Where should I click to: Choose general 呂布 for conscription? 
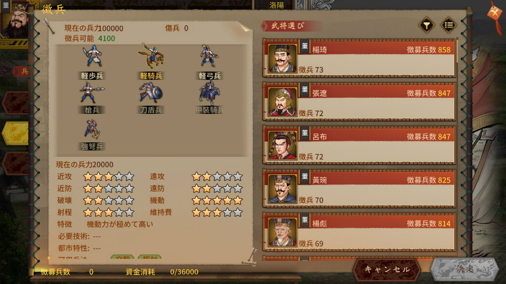click(359, 145)
